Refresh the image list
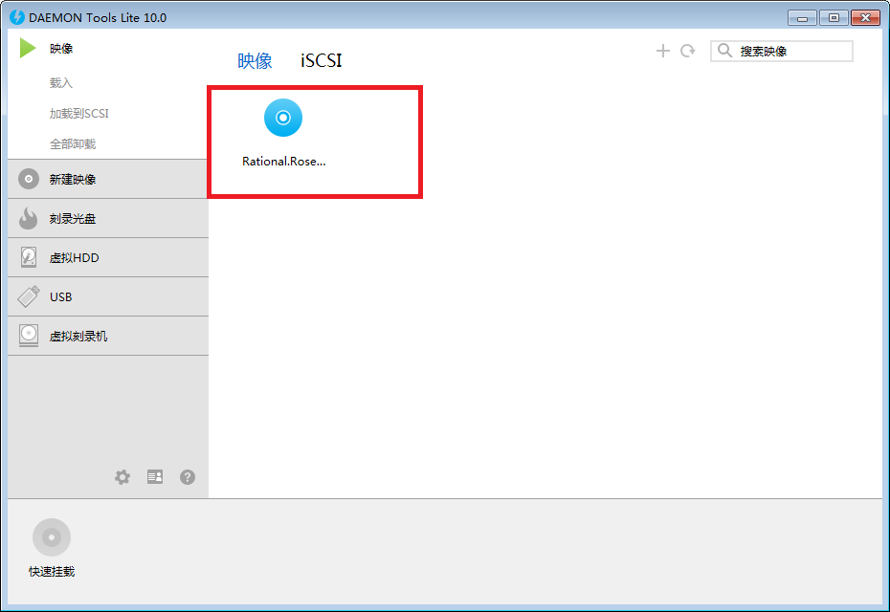The image size is (890, 612). (x=688, y=51)
